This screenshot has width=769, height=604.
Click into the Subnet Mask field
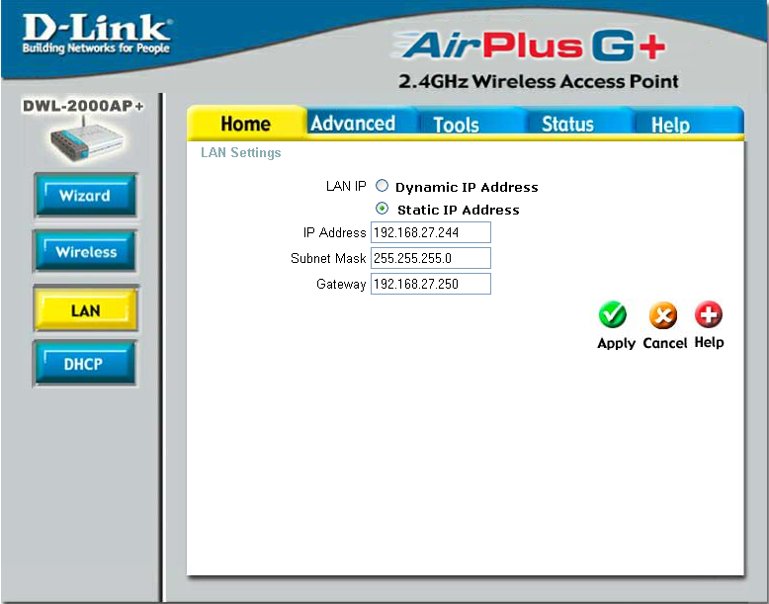click(x=431, y=258)
